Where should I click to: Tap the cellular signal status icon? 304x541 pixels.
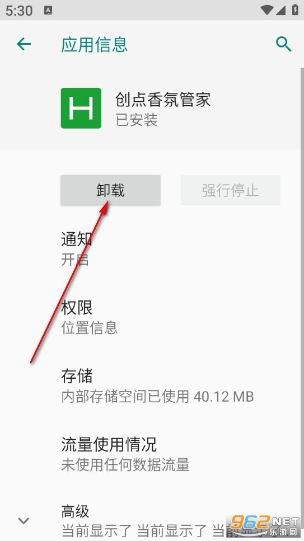[280, 10]
